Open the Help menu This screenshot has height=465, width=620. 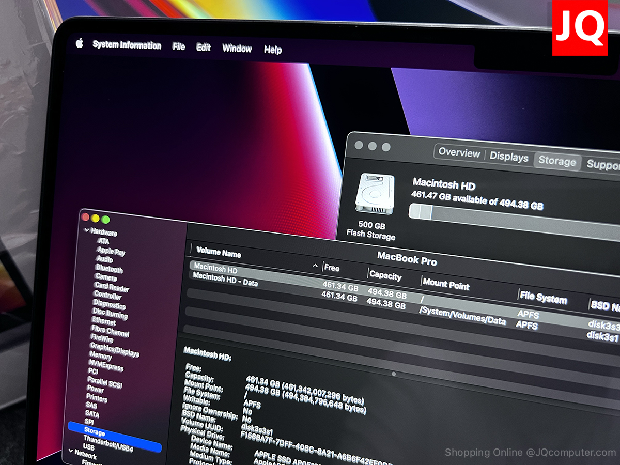pos(273,50)
